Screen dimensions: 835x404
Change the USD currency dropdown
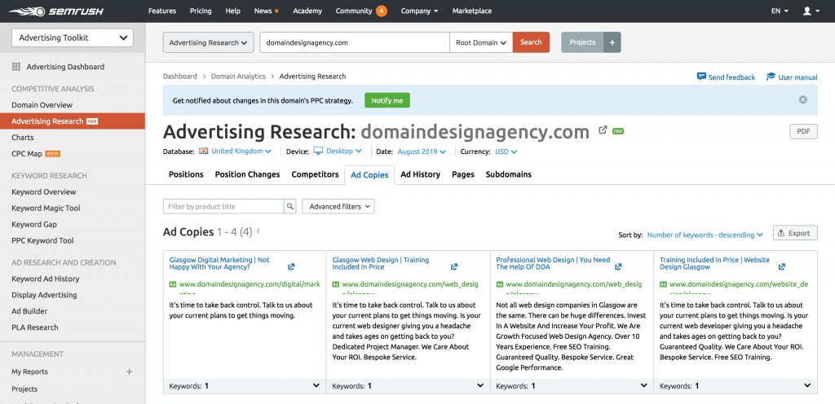click(x=506, y=151)
